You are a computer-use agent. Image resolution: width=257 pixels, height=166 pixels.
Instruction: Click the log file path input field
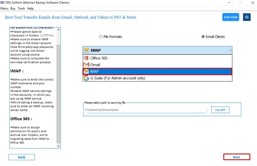click(x=144, y=110)
